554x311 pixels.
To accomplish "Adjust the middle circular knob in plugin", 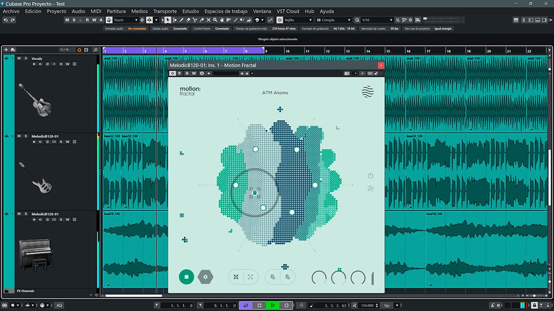I will (x=338, y=277).
